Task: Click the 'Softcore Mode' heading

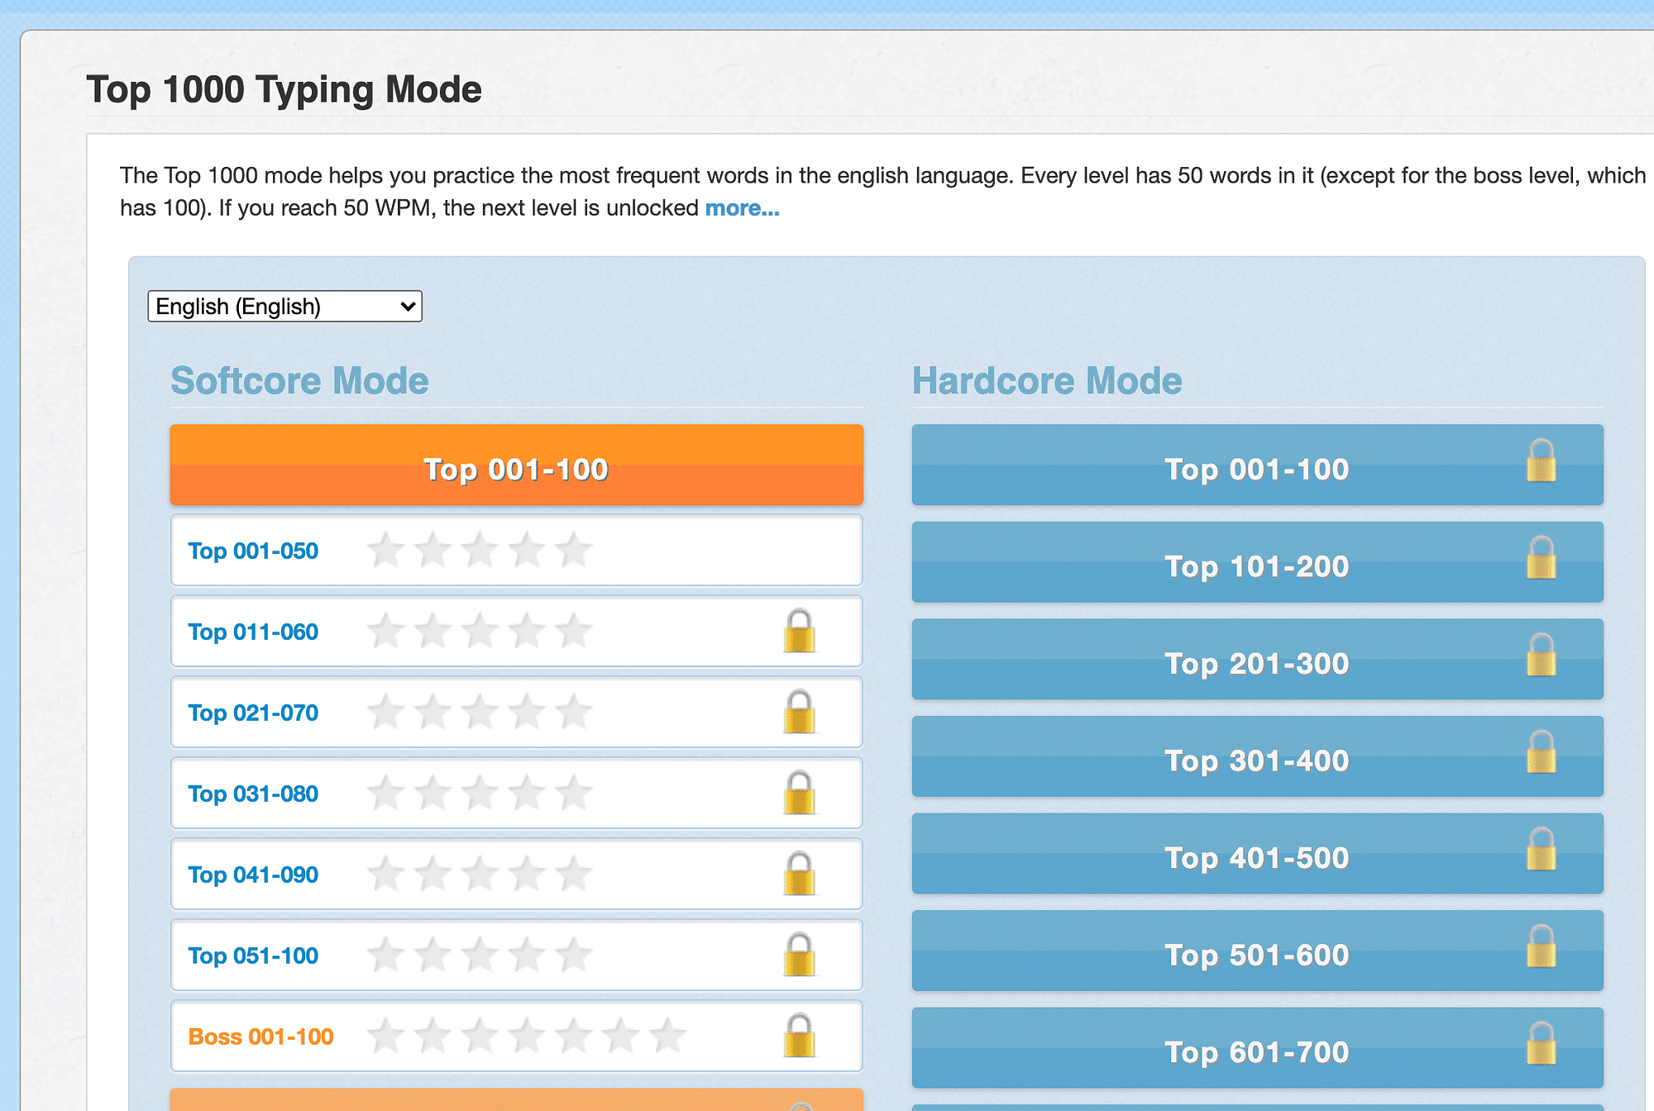Action: [299, 381]
